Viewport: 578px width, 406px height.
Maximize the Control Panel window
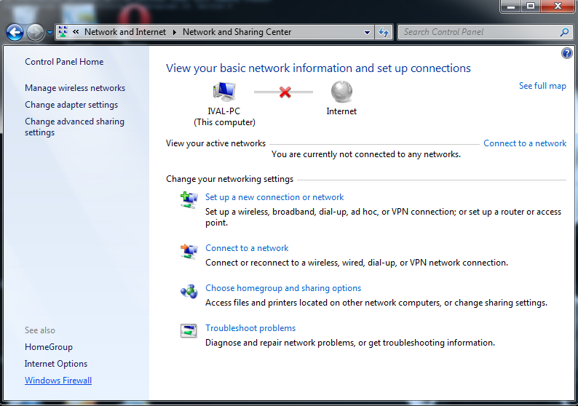[531, 7]
